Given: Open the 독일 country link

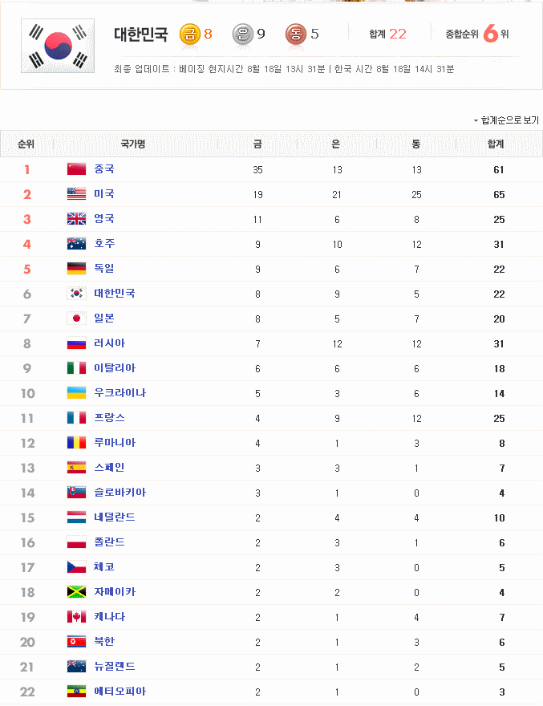Looking at the screenshot, I should point(104,268).
